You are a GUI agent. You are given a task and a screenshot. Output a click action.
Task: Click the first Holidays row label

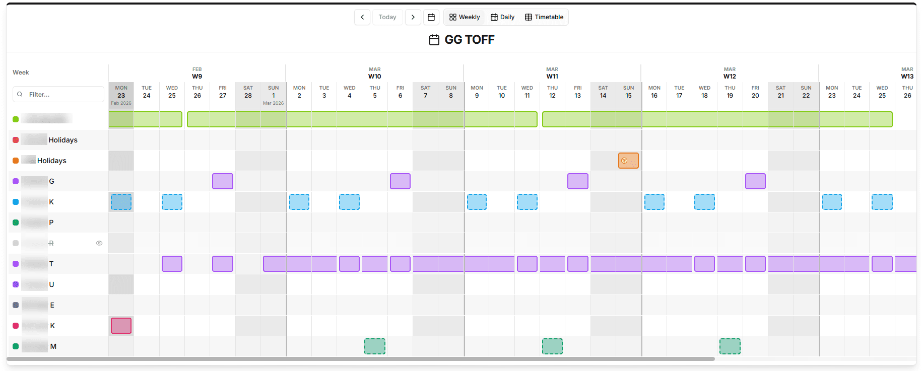click(x=49, y=140)
